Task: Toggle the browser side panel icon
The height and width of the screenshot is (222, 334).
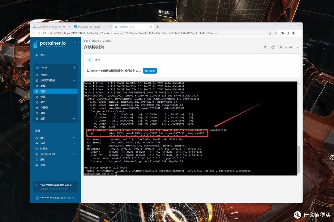Action: 288,33
